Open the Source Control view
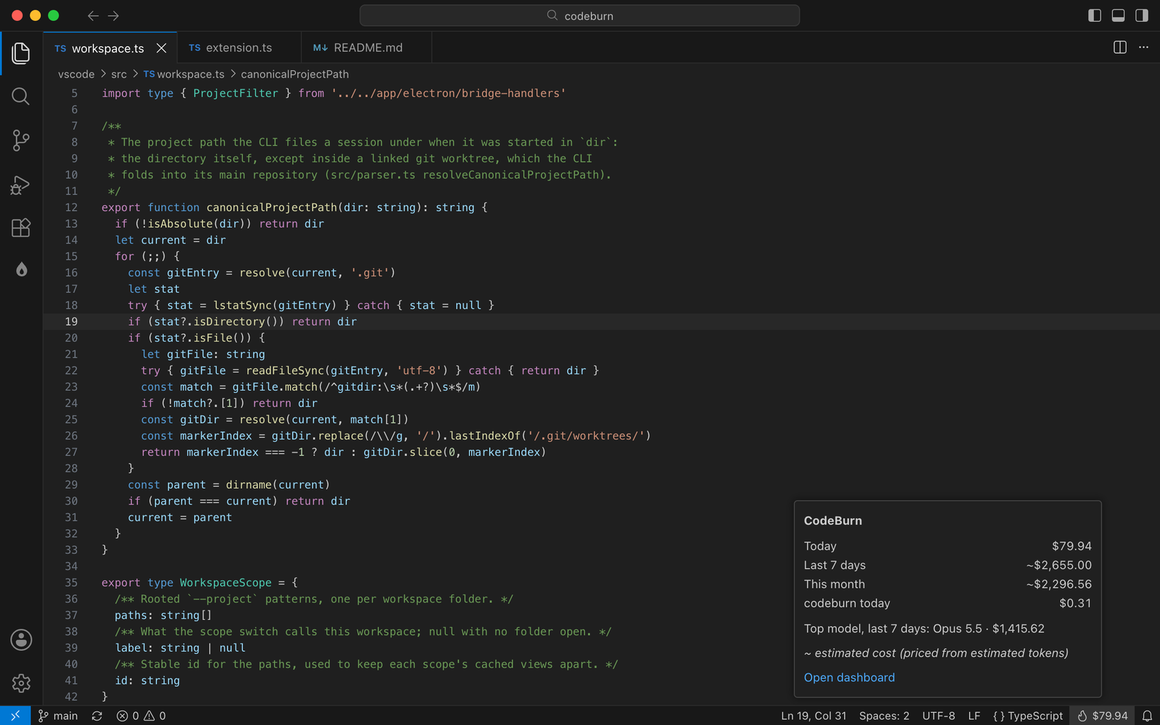Image resolution: width=1160 pixels, height=725 pixels. (x=21, y=141)
